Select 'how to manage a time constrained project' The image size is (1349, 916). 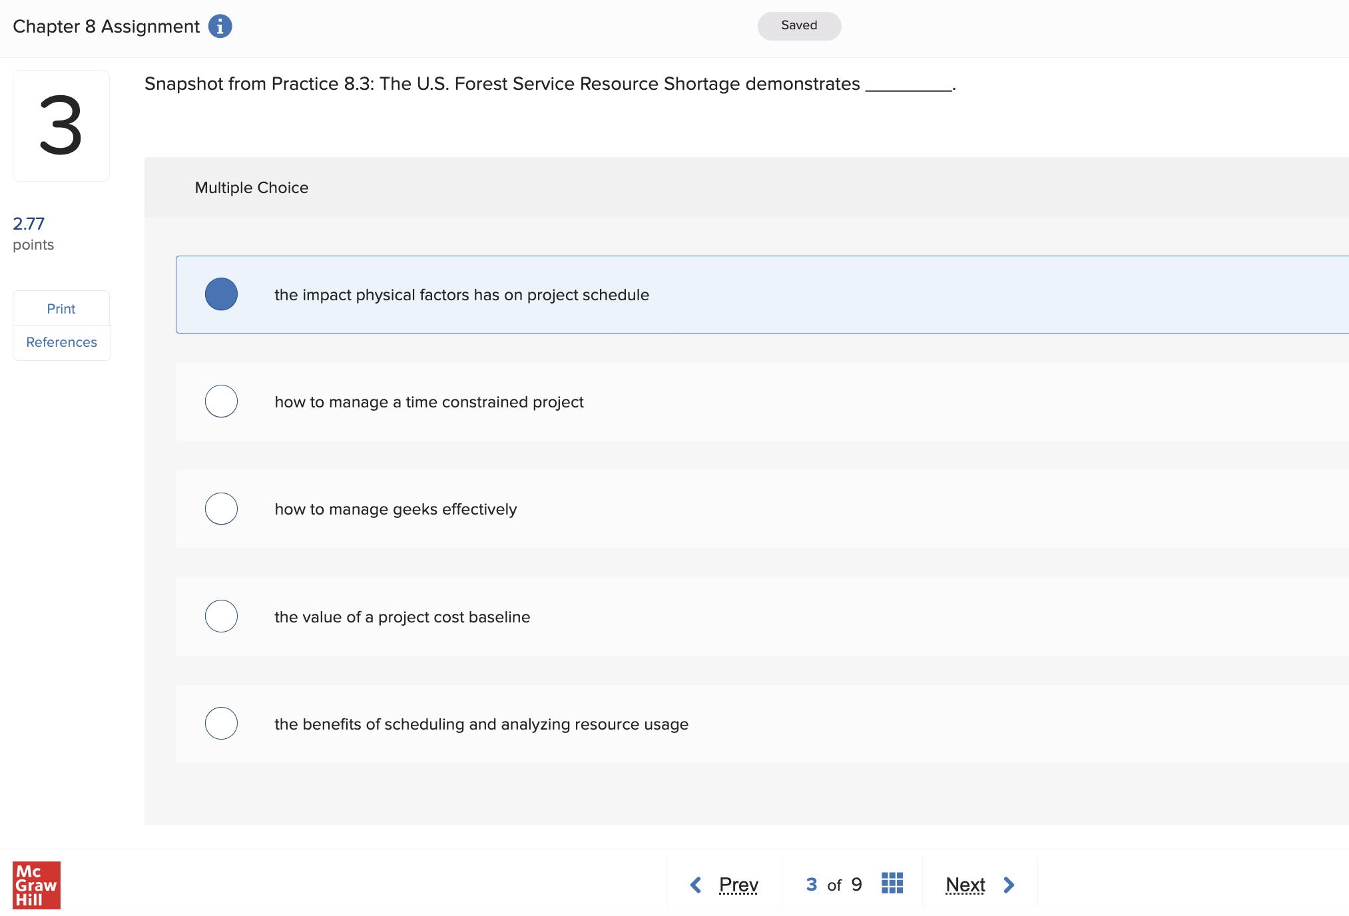coord(221,401)
